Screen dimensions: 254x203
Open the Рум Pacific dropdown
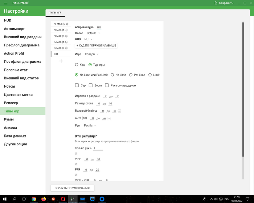(x=90, y=125)
